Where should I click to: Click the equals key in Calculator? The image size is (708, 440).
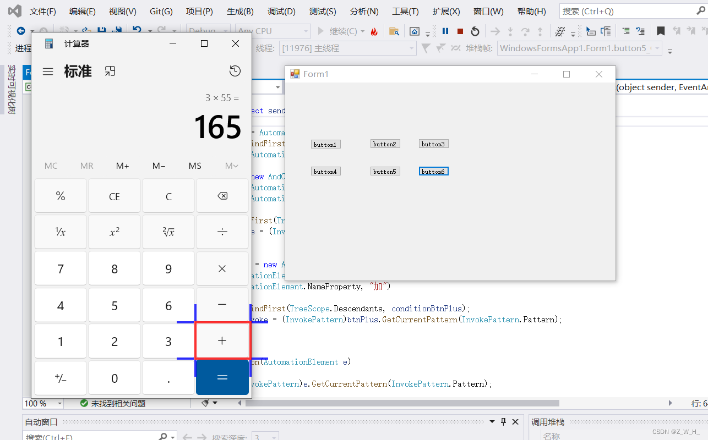coord(222,377)
